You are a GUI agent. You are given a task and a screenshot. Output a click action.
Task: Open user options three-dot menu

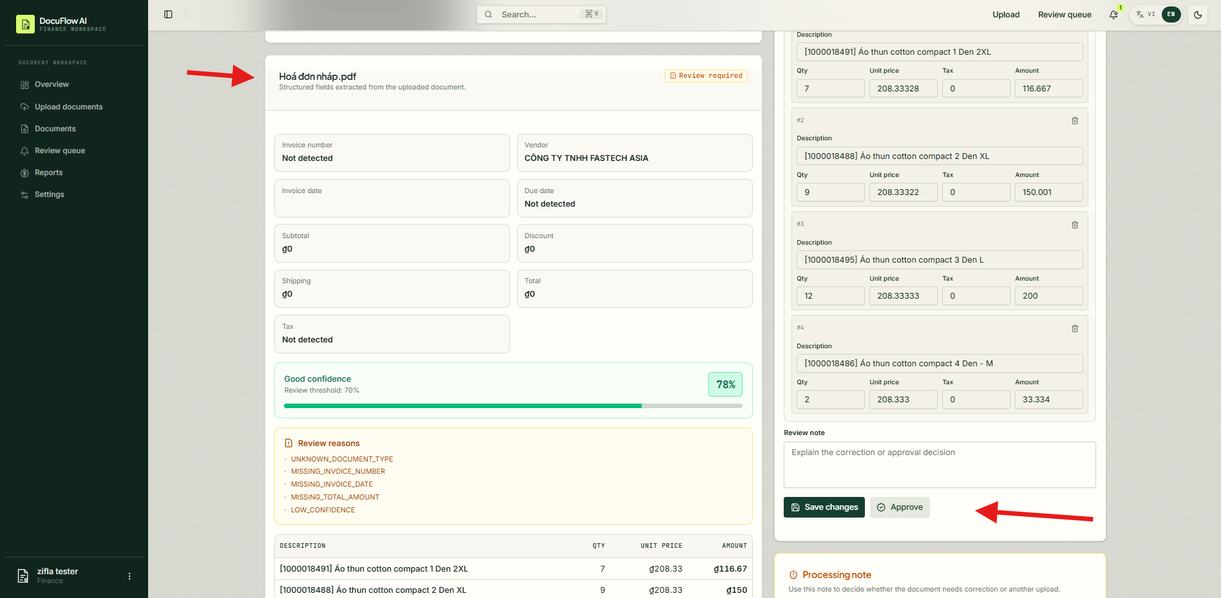129,576
